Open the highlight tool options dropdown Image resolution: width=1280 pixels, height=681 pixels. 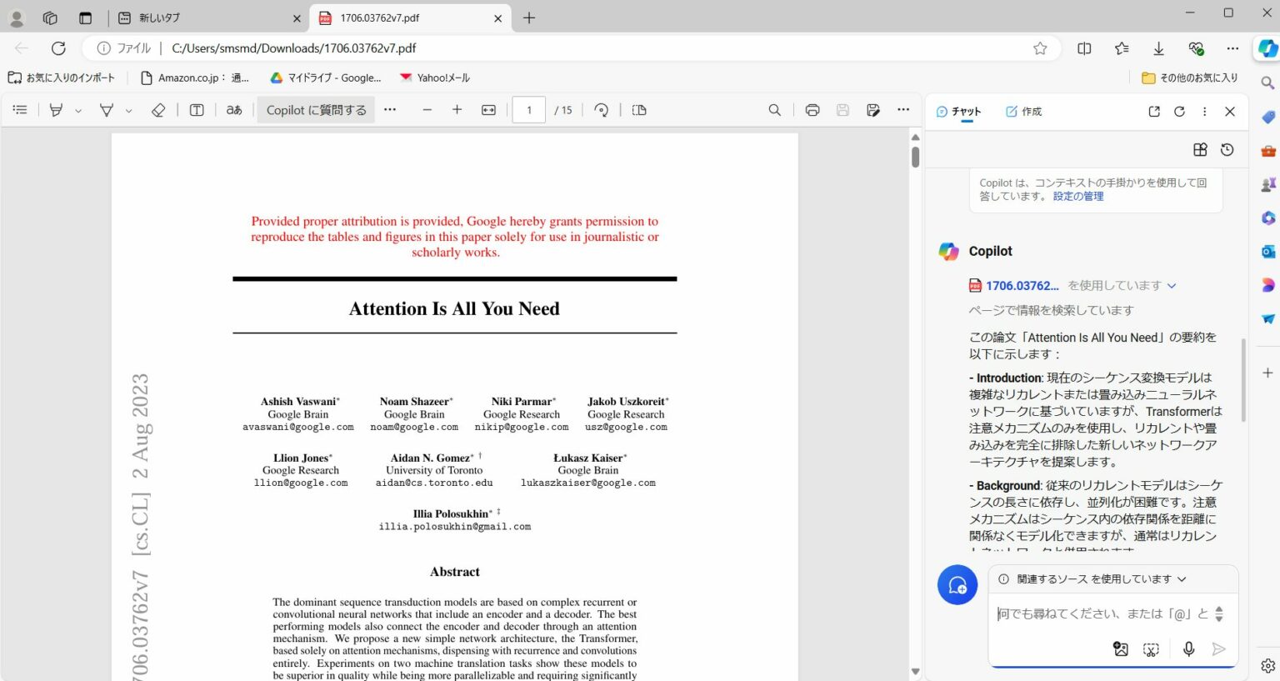(78, 111)
